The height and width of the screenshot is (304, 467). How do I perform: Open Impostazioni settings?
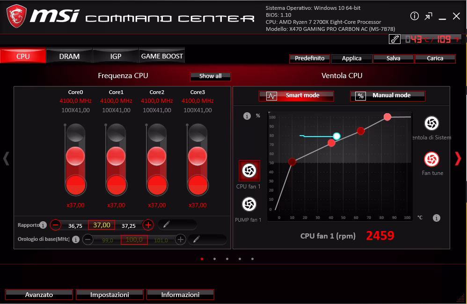(109, 295)
